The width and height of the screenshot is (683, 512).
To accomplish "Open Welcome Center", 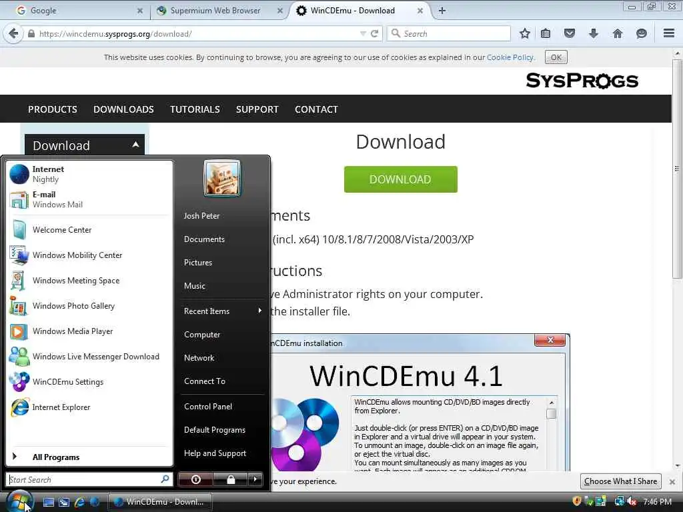I will (89, 230).
